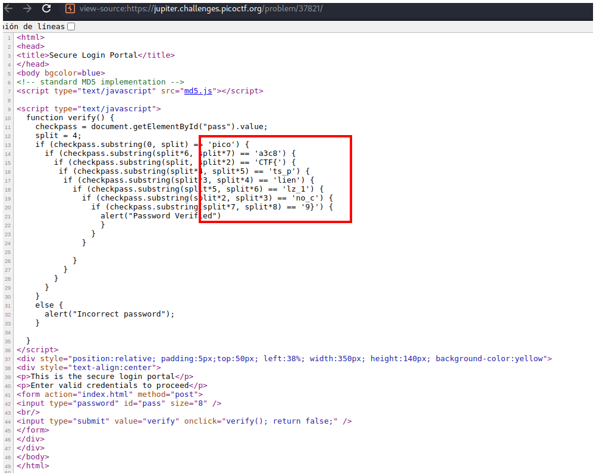Click the "Password Verified" alert line
This screenshot has height=476, width=596.
click(161, 216)
